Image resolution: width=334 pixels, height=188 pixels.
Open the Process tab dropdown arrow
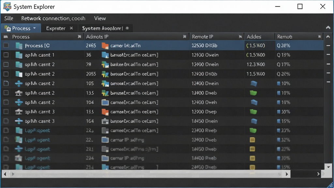coord(35,28)
